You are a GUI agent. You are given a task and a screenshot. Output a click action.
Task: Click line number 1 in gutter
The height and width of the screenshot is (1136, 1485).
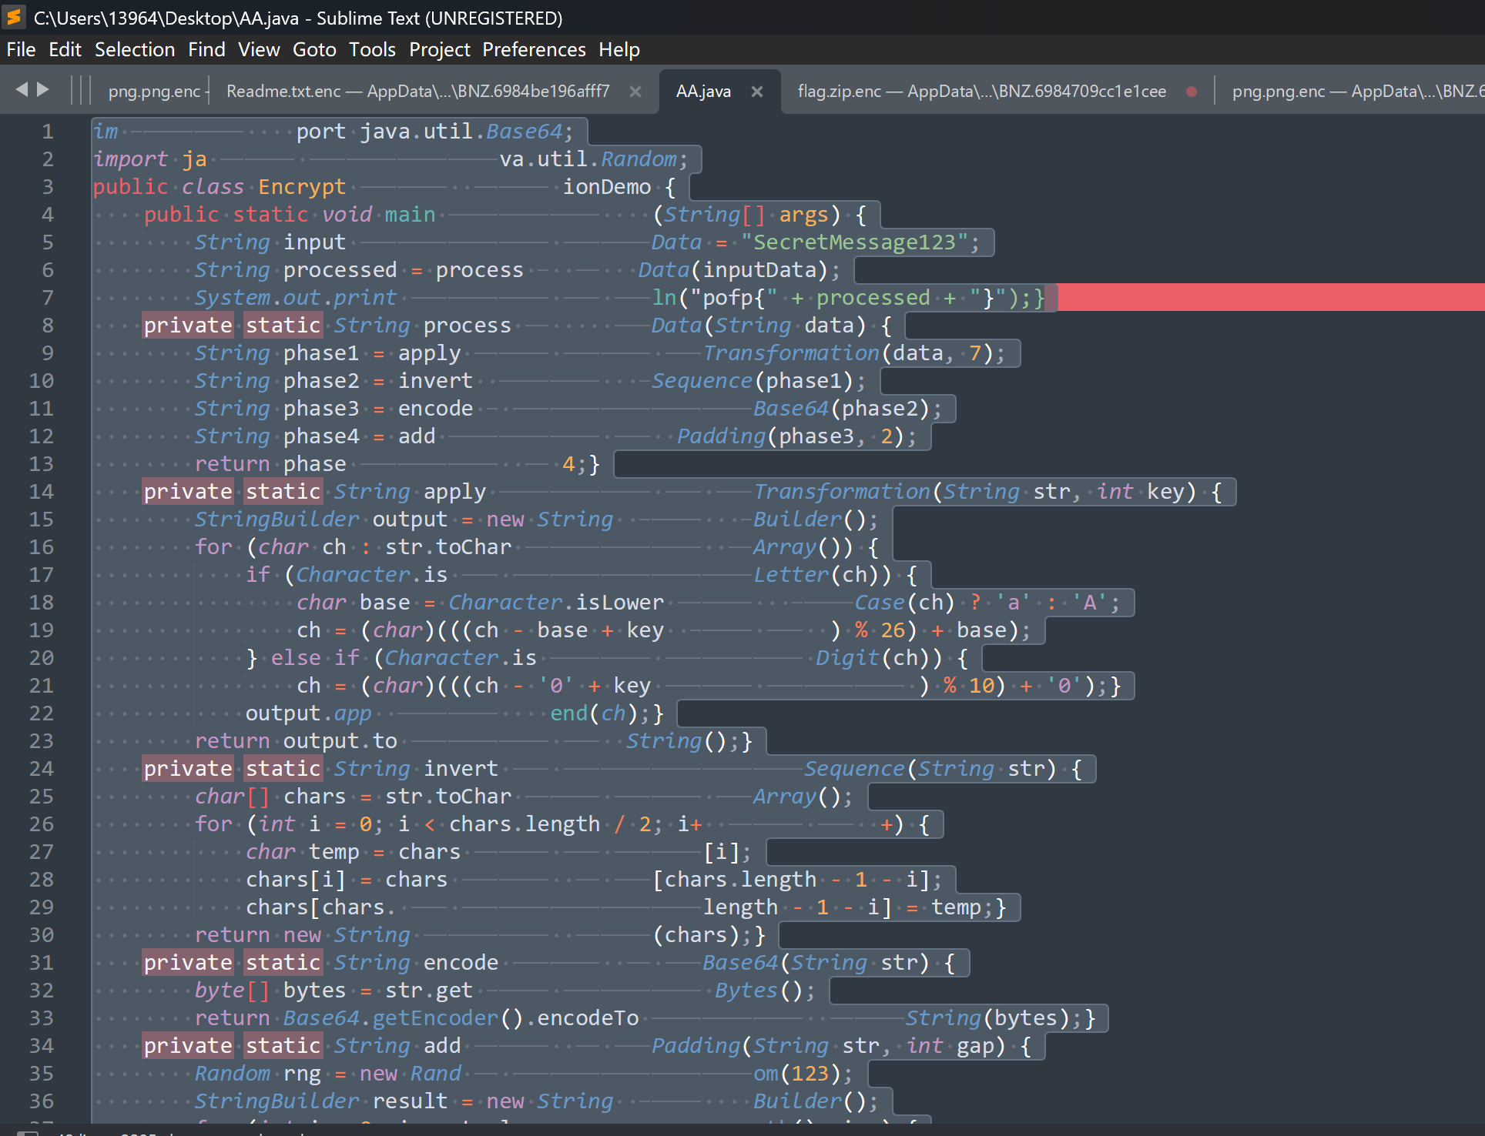tap(48, 132)
